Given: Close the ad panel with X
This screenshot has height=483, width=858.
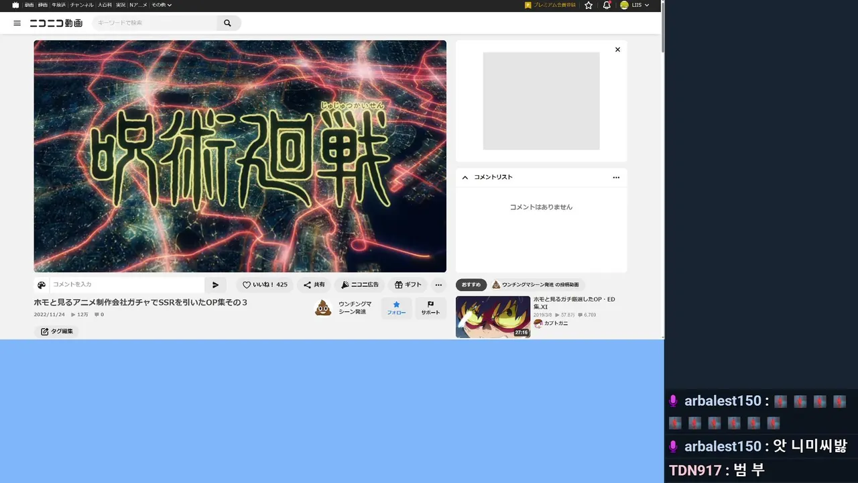Looking at the screenshot, I should [x=617, y=50].
